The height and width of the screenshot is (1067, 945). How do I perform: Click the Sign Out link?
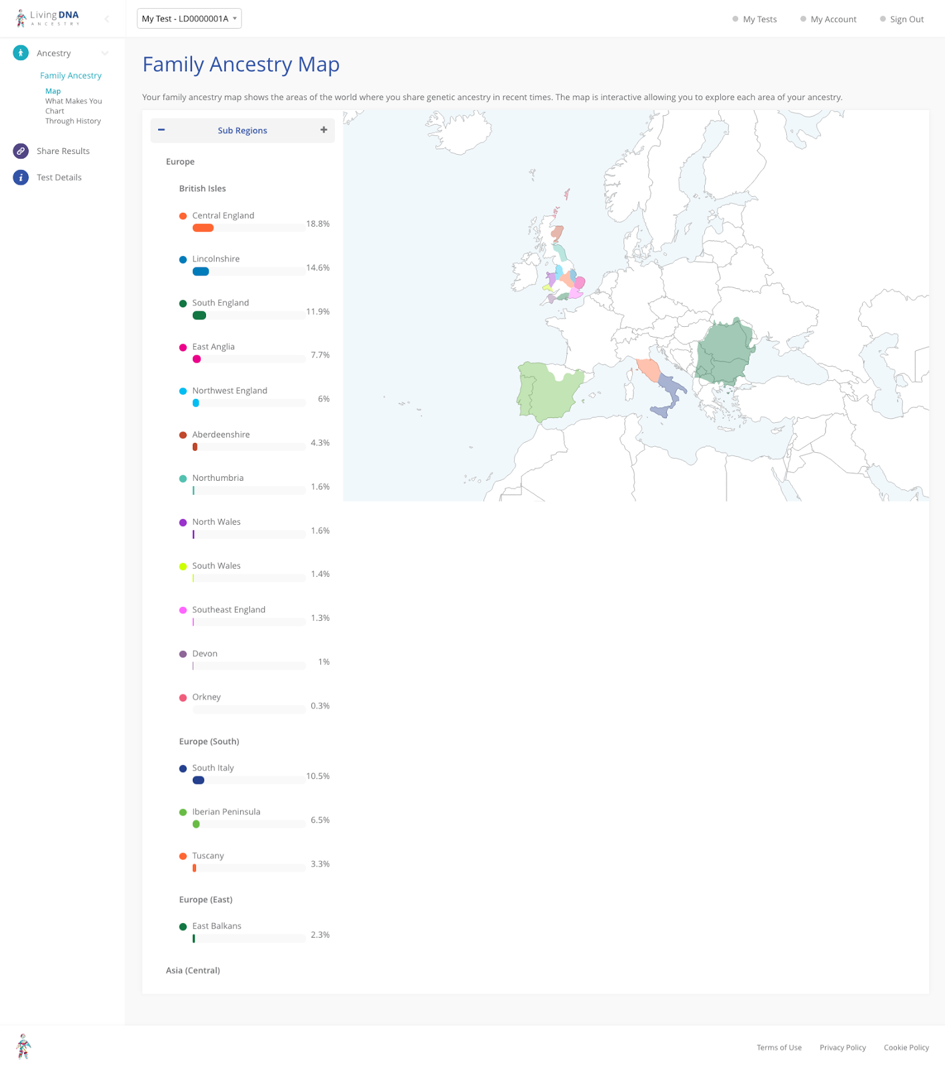[x=906, y=19]
